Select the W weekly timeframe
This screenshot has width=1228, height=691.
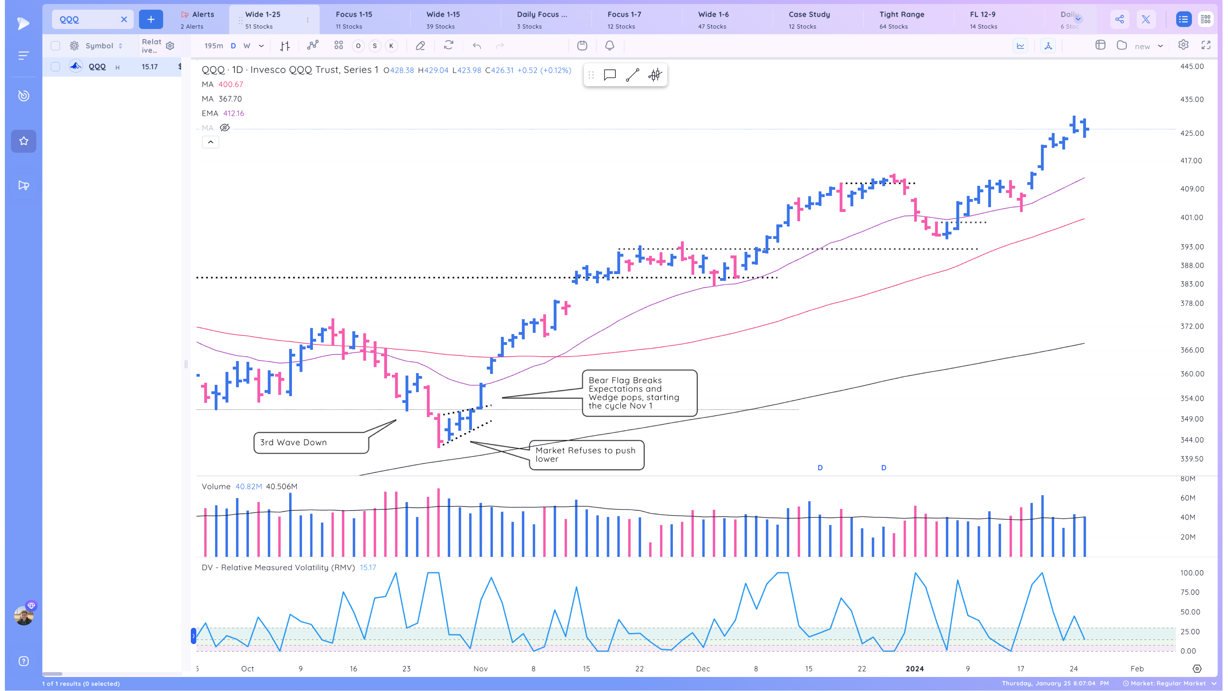246,46
